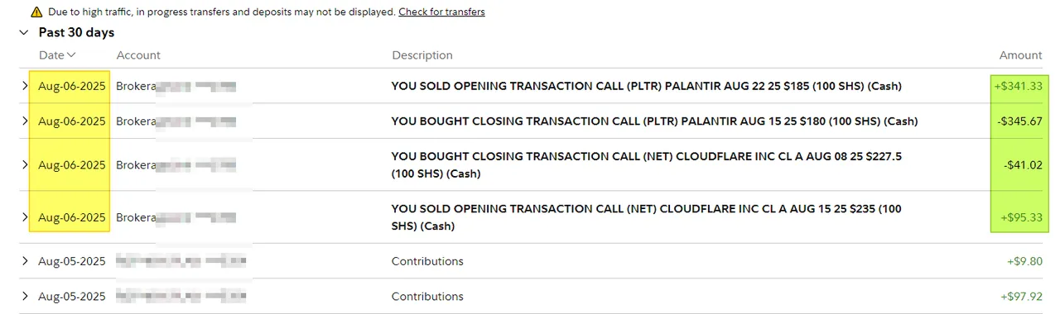Image resolution: width=1060 pixels, height=314 pixels.
Task: Select the Palantir bought closing transaction description
Action: [654, 121]
